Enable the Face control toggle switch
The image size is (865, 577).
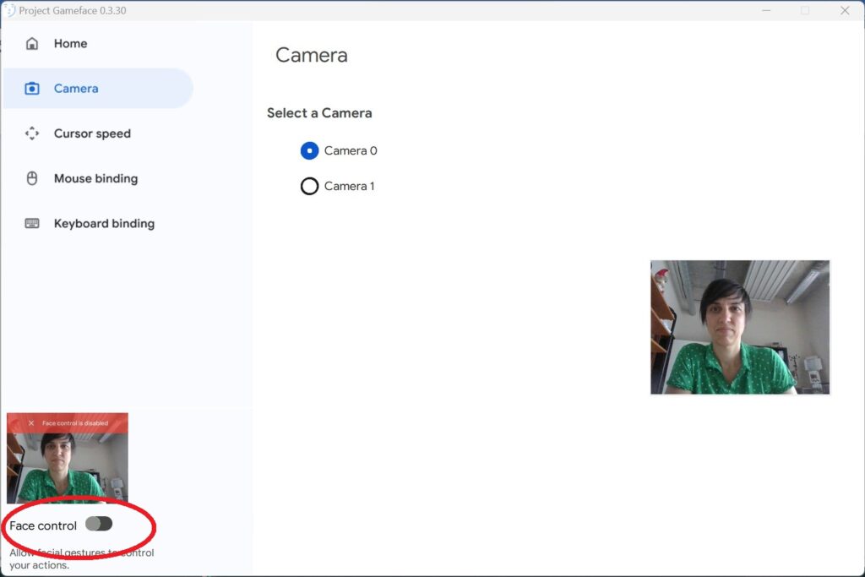tap(99, 524)
